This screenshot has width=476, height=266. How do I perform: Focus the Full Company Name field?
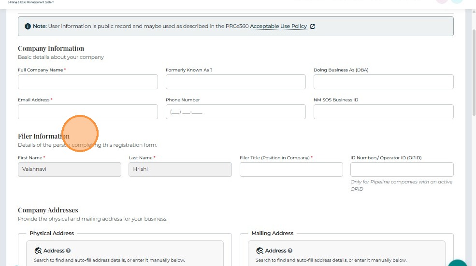88,82
